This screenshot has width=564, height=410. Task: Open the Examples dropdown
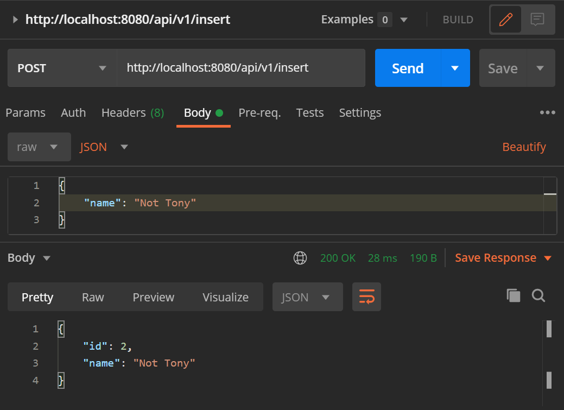[x=404, y=19]
